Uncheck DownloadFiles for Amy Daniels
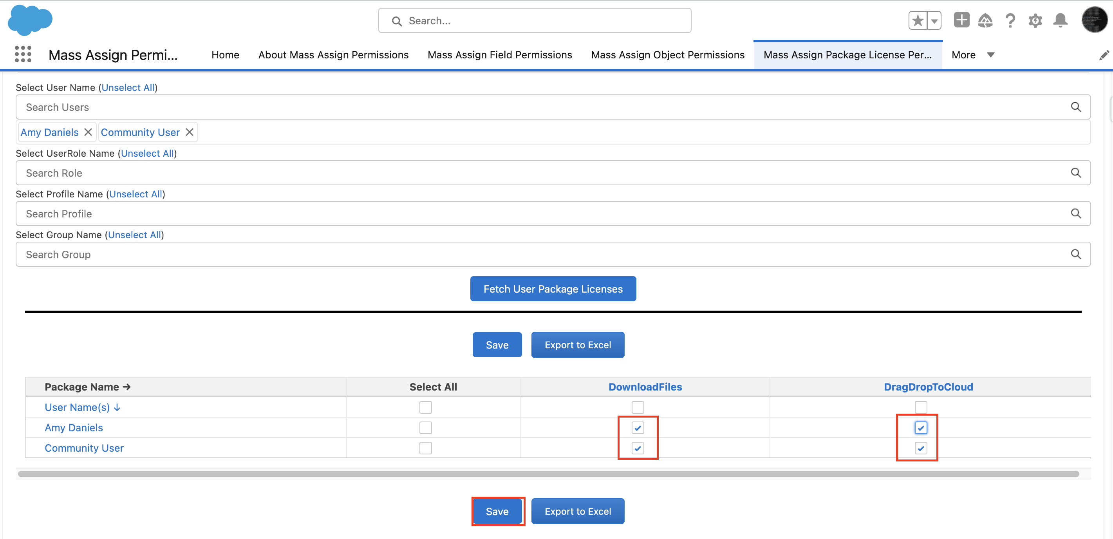 point(638,427)
